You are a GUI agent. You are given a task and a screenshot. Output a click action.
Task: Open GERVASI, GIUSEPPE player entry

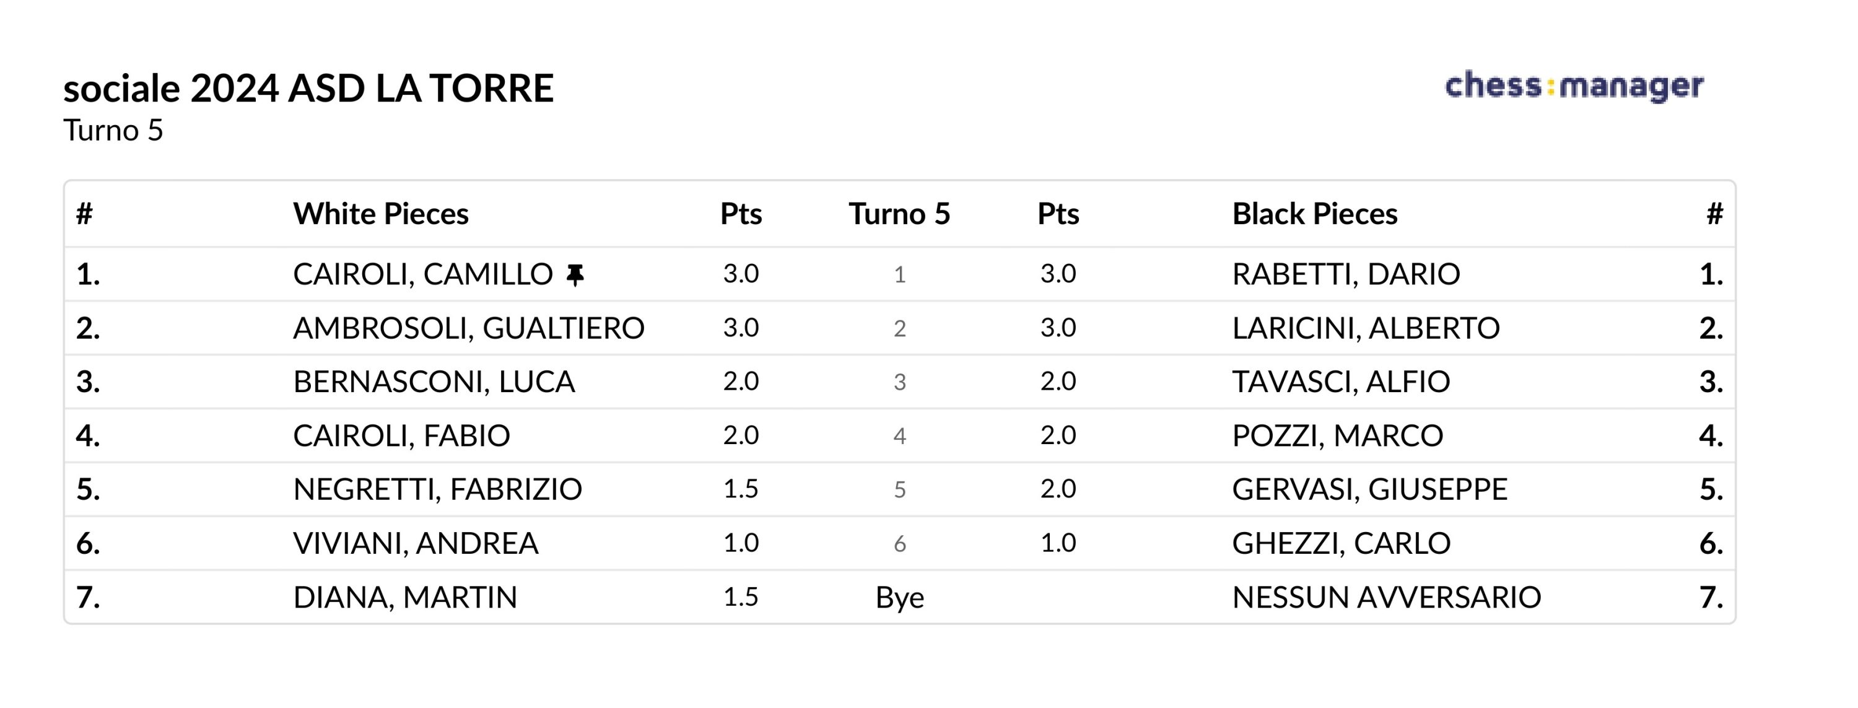[1369, 489]
